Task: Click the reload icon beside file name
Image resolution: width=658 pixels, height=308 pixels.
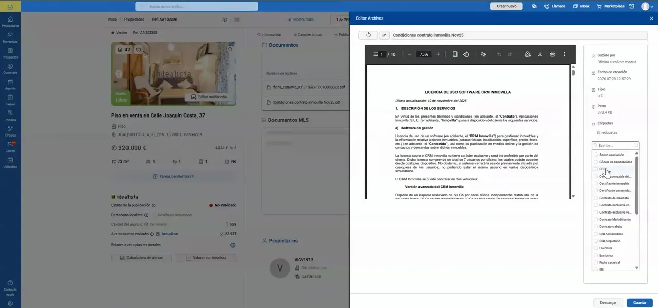Action: tap(368, 35)
